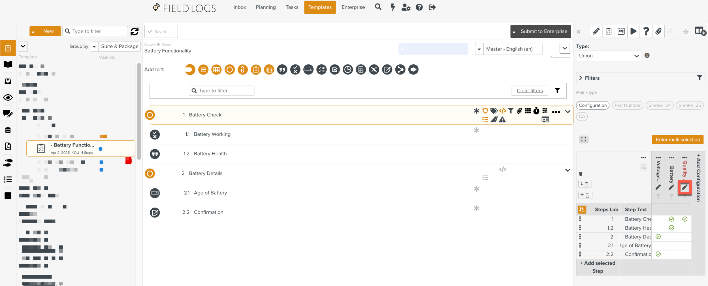Screen dimensions: 708x286
Task: Click the warning triangle icon on Battery Check
Action: tap(502, 120)
